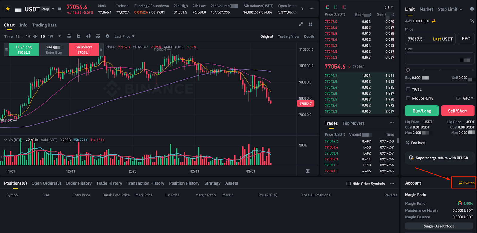Image resolution: width=477 pixels, height=233 pixels.
Task: Click the BFUSD coin icon
Action: (x=411, y=158)
